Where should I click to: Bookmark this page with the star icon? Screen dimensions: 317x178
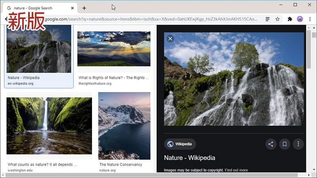(278, 19)
